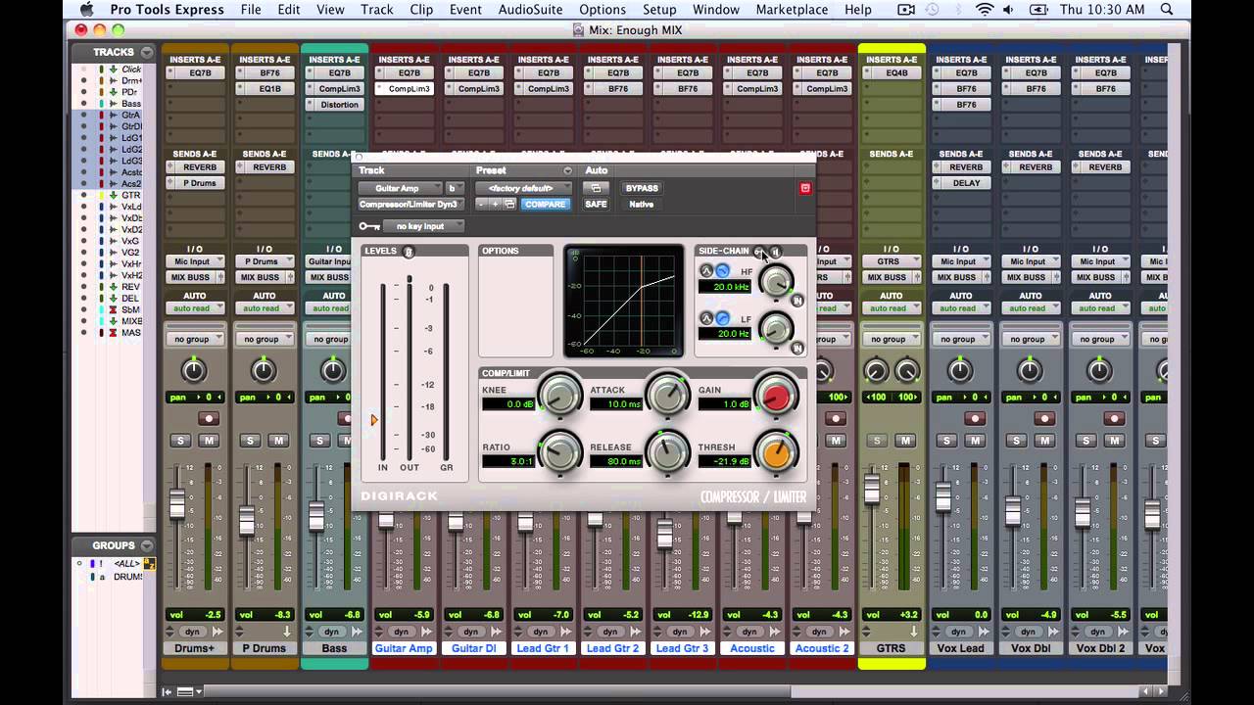The image size is (1254, 705).
Task: Click the previous preset minus button
Action: tap(481, 205)
